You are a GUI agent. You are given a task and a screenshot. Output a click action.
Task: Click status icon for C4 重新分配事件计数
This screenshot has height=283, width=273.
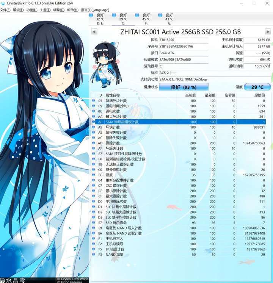(94, 180)
